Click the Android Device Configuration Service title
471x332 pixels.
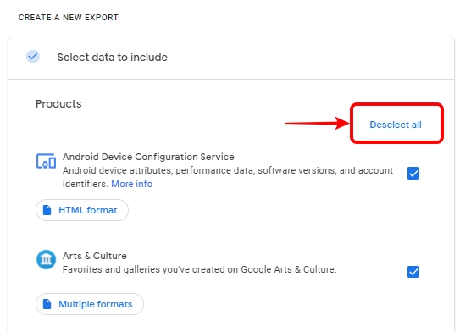click(x=148, y=157)
